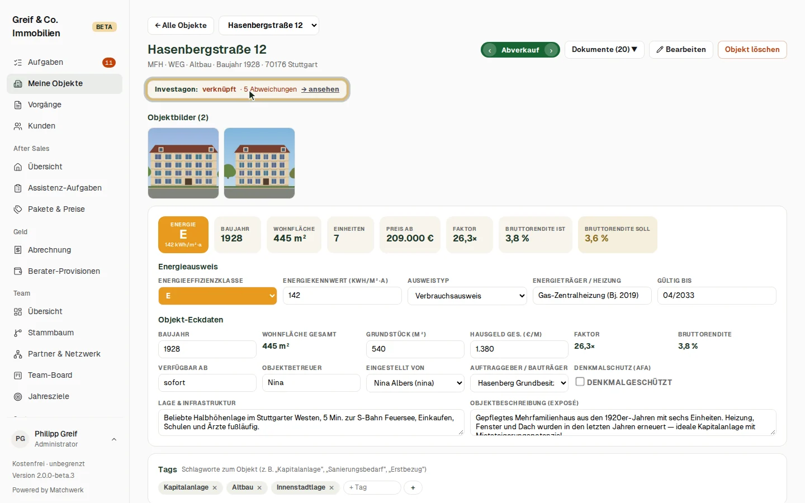Click the + Tag input field
The height and width of the screenshot is (503, 805).
tap(372, 488)
